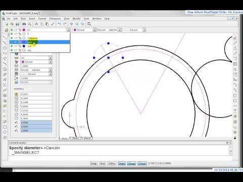Toggle Polar in the status bar

click(121, 163)
